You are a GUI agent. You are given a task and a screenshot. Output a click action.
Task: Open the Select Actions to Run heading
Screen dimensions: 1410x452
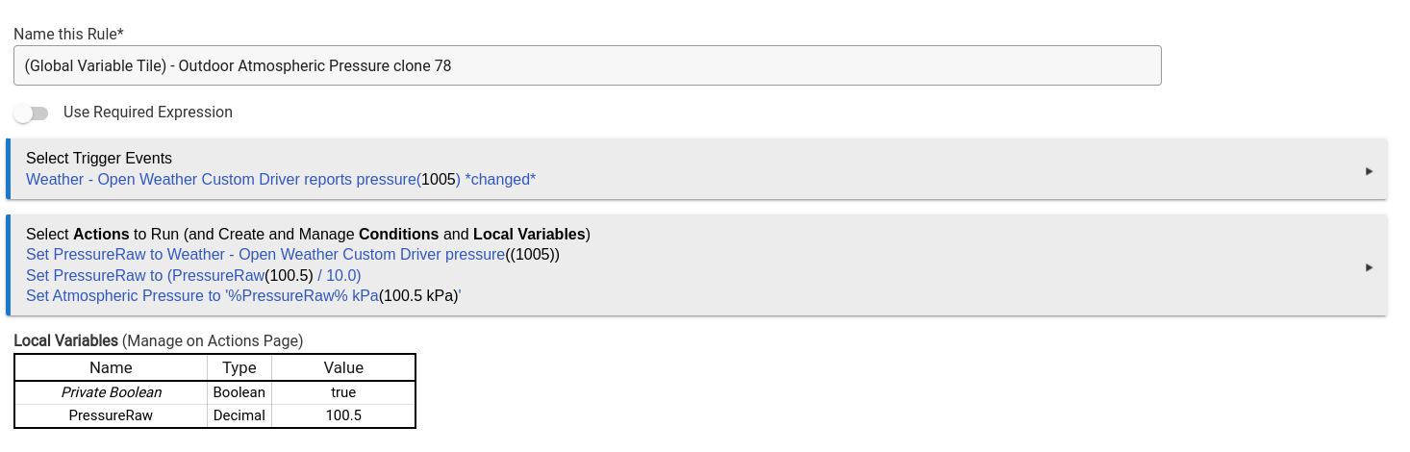tap(308, 235)
